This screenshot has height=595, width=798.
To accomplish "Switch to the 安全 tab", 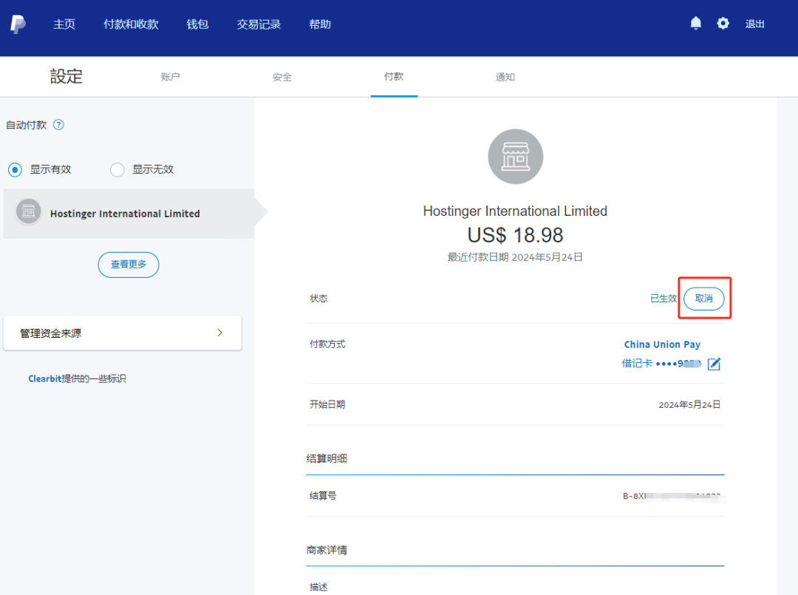I will point(282,77).
